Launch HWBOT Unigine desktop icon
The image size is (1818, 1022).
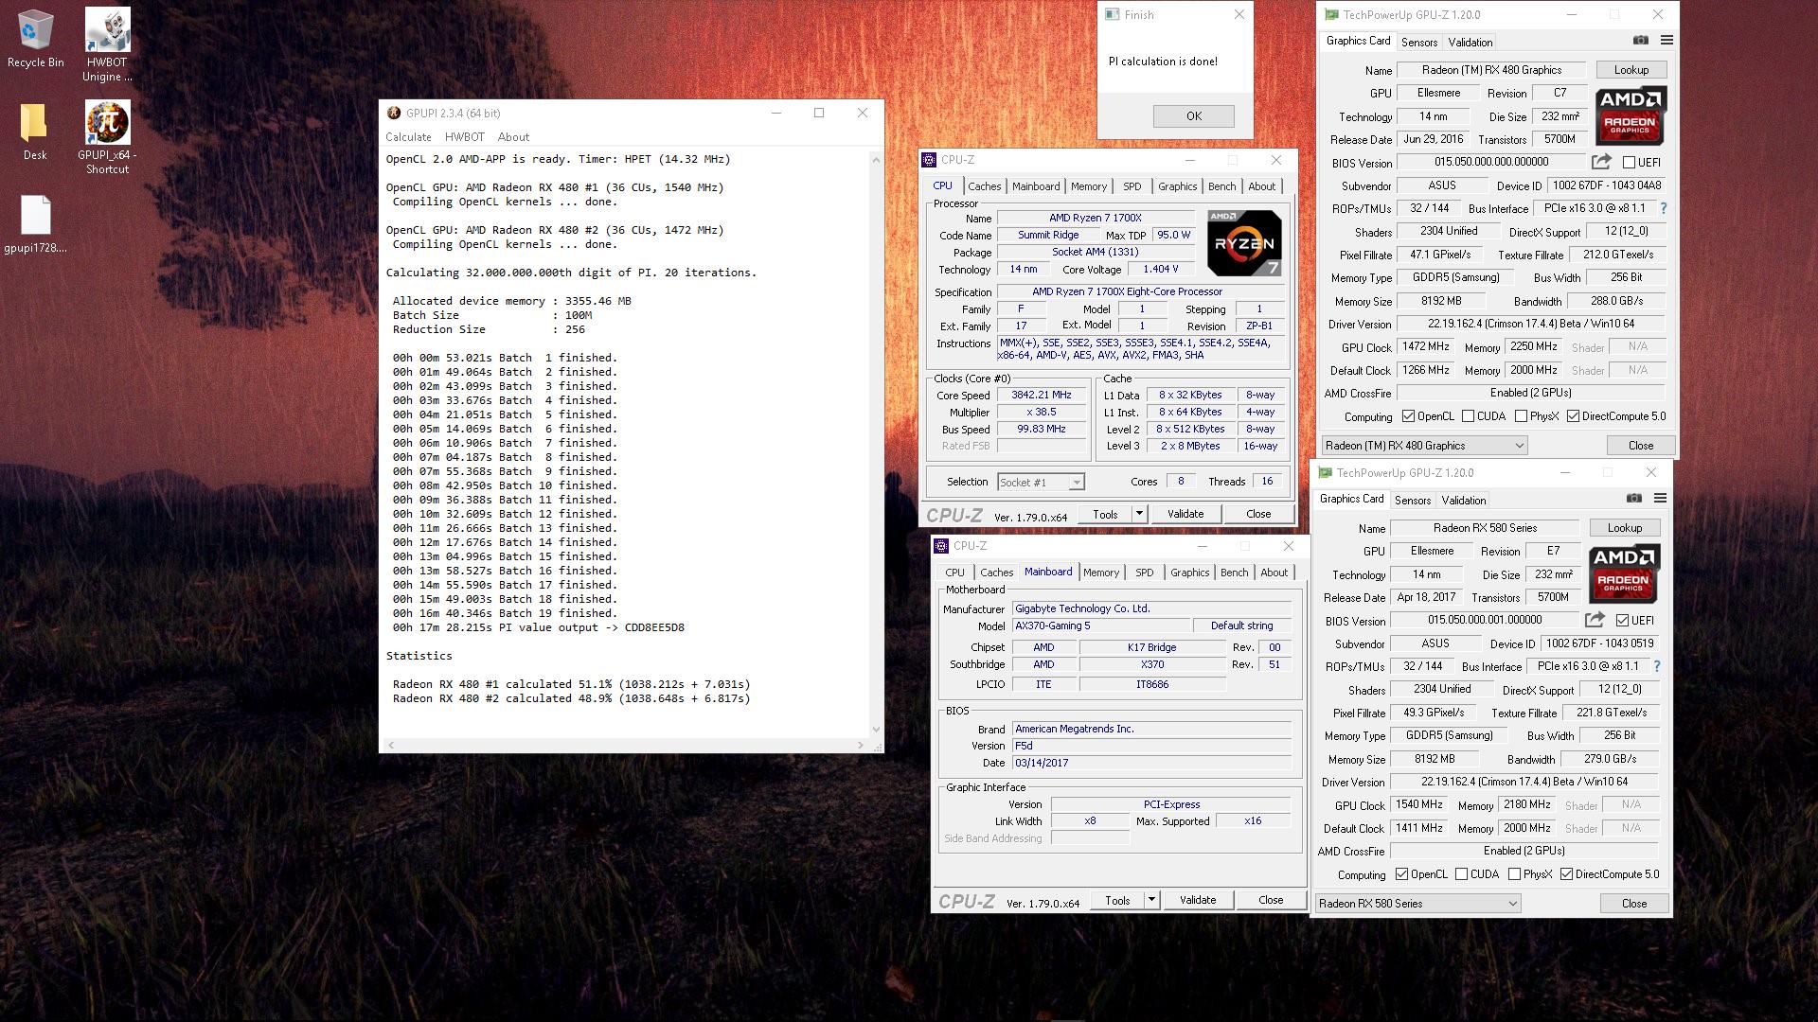coord(107,44)
